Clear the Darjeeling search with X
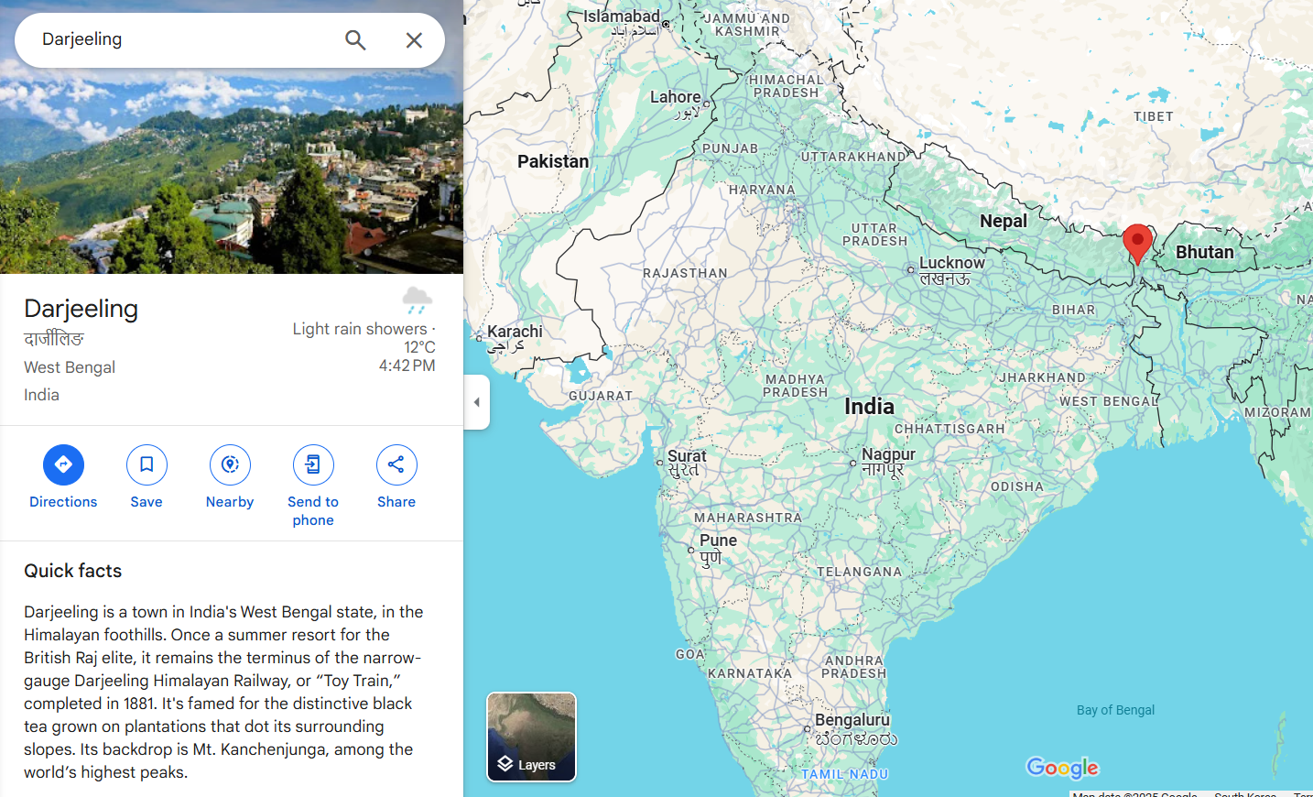Screen dimensions: 1313x797 (414, 40)
